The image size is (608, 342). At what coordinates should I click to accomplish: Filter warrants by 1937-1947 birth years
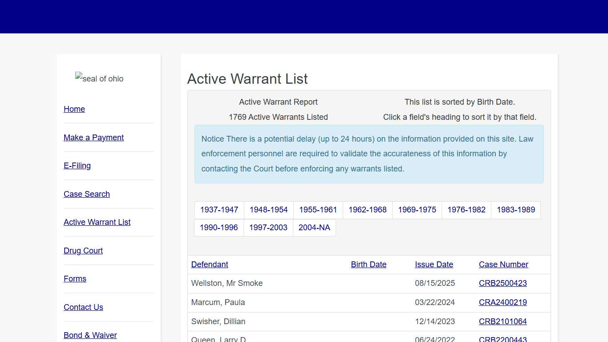pos(219,210)
